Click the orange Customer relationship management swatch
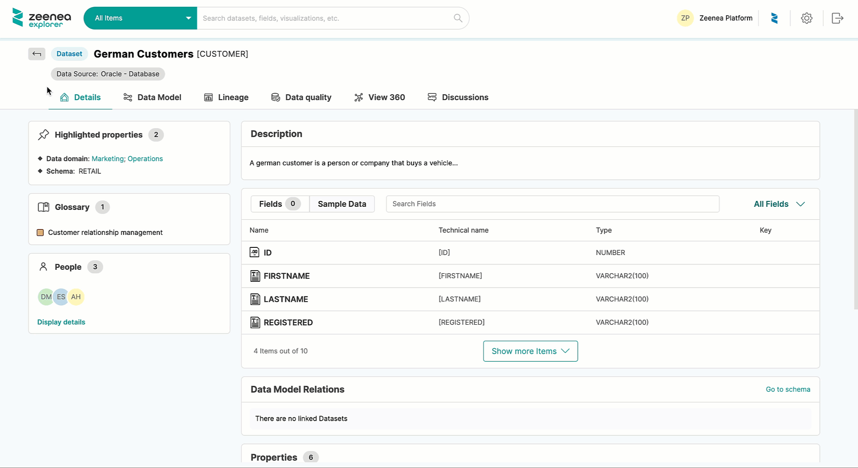The height and width of the screenshot is (468, 858). point(40,233)
